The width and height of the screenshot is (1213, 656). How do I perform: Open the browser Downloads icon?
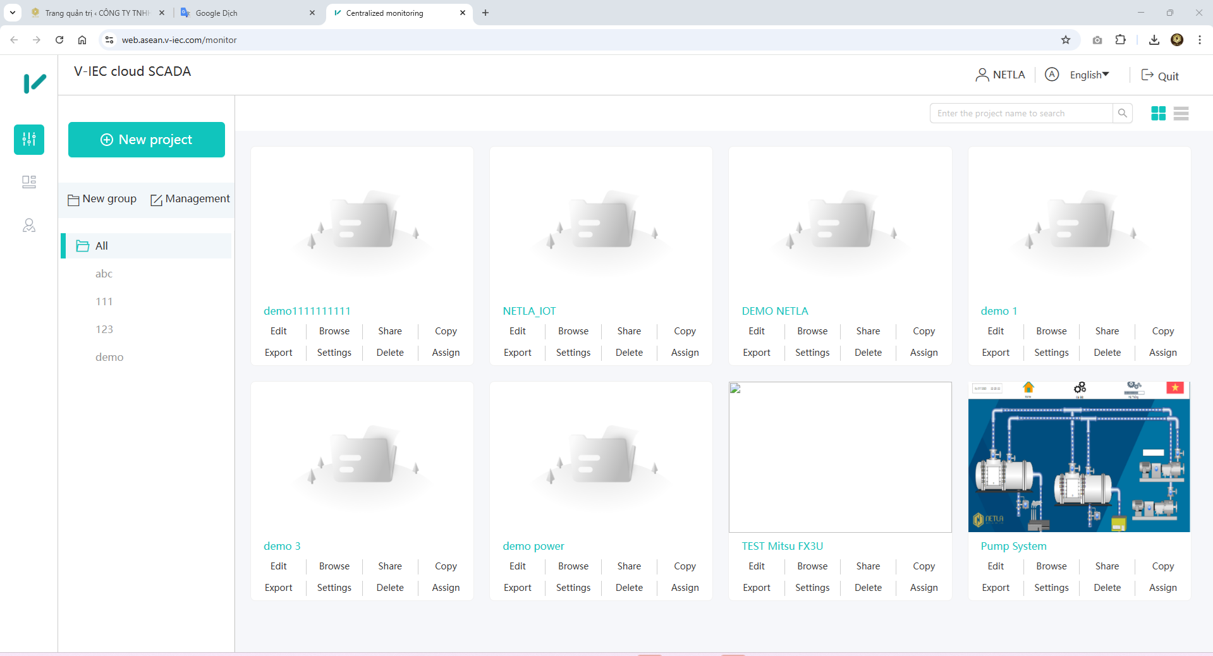1154,40
